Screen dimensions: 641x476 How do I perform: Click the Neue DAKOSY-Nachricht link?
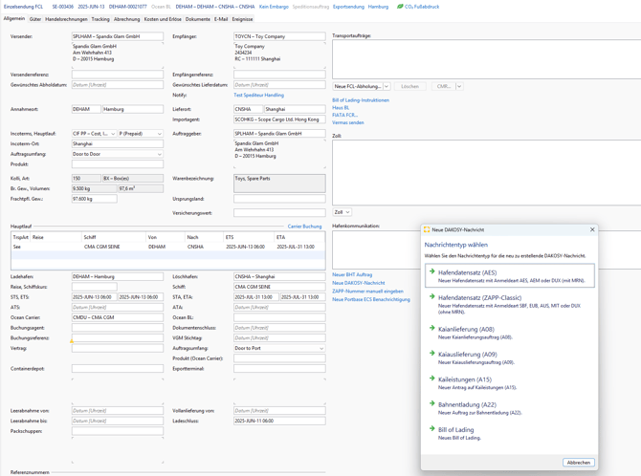pos(359,283)
